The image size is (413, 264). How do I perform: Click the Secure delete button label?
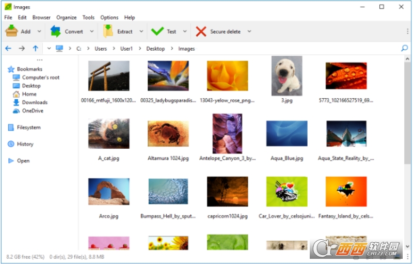point(225,32)
